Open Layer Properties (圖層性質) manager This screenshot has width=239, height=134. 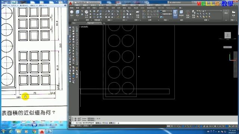tap(193, 14)
